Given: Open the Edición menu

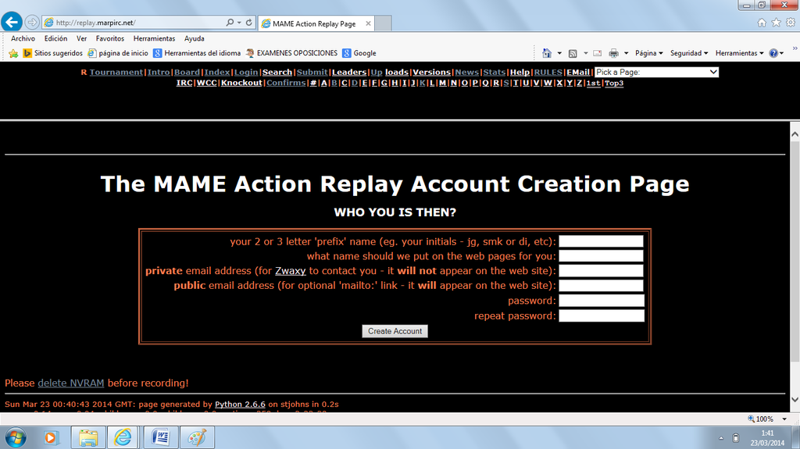Looking at the screenshot, I should (55, 38).
